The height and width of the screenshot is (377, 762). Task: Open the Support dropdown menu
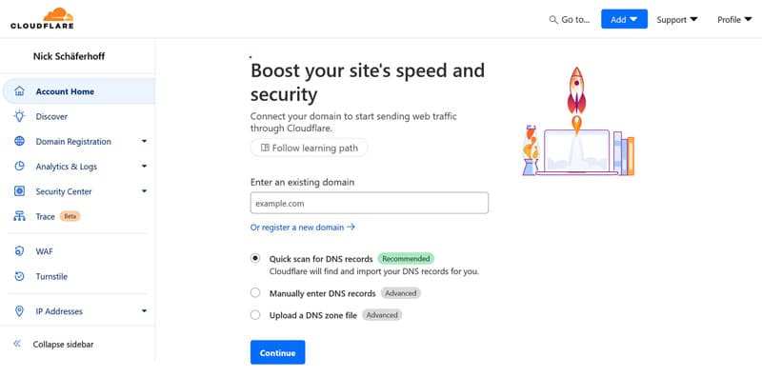point(677,19)
